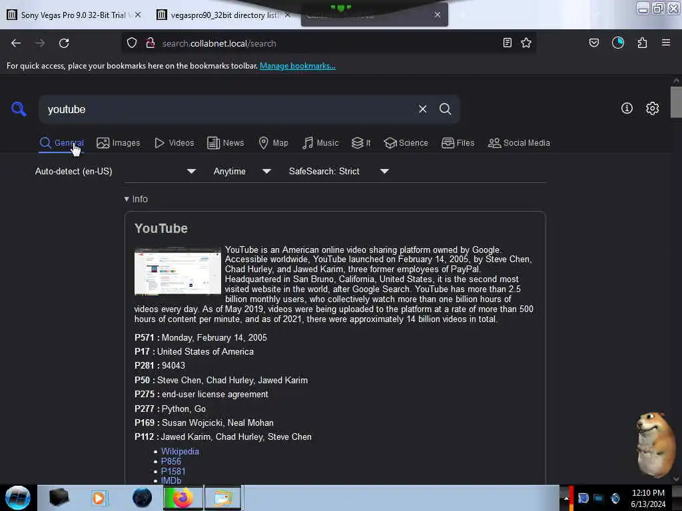The height and width of the screenshot is (511, 682).
Task: Open the IMDb link
Action: pyautogui.click(x=171, y=480)
